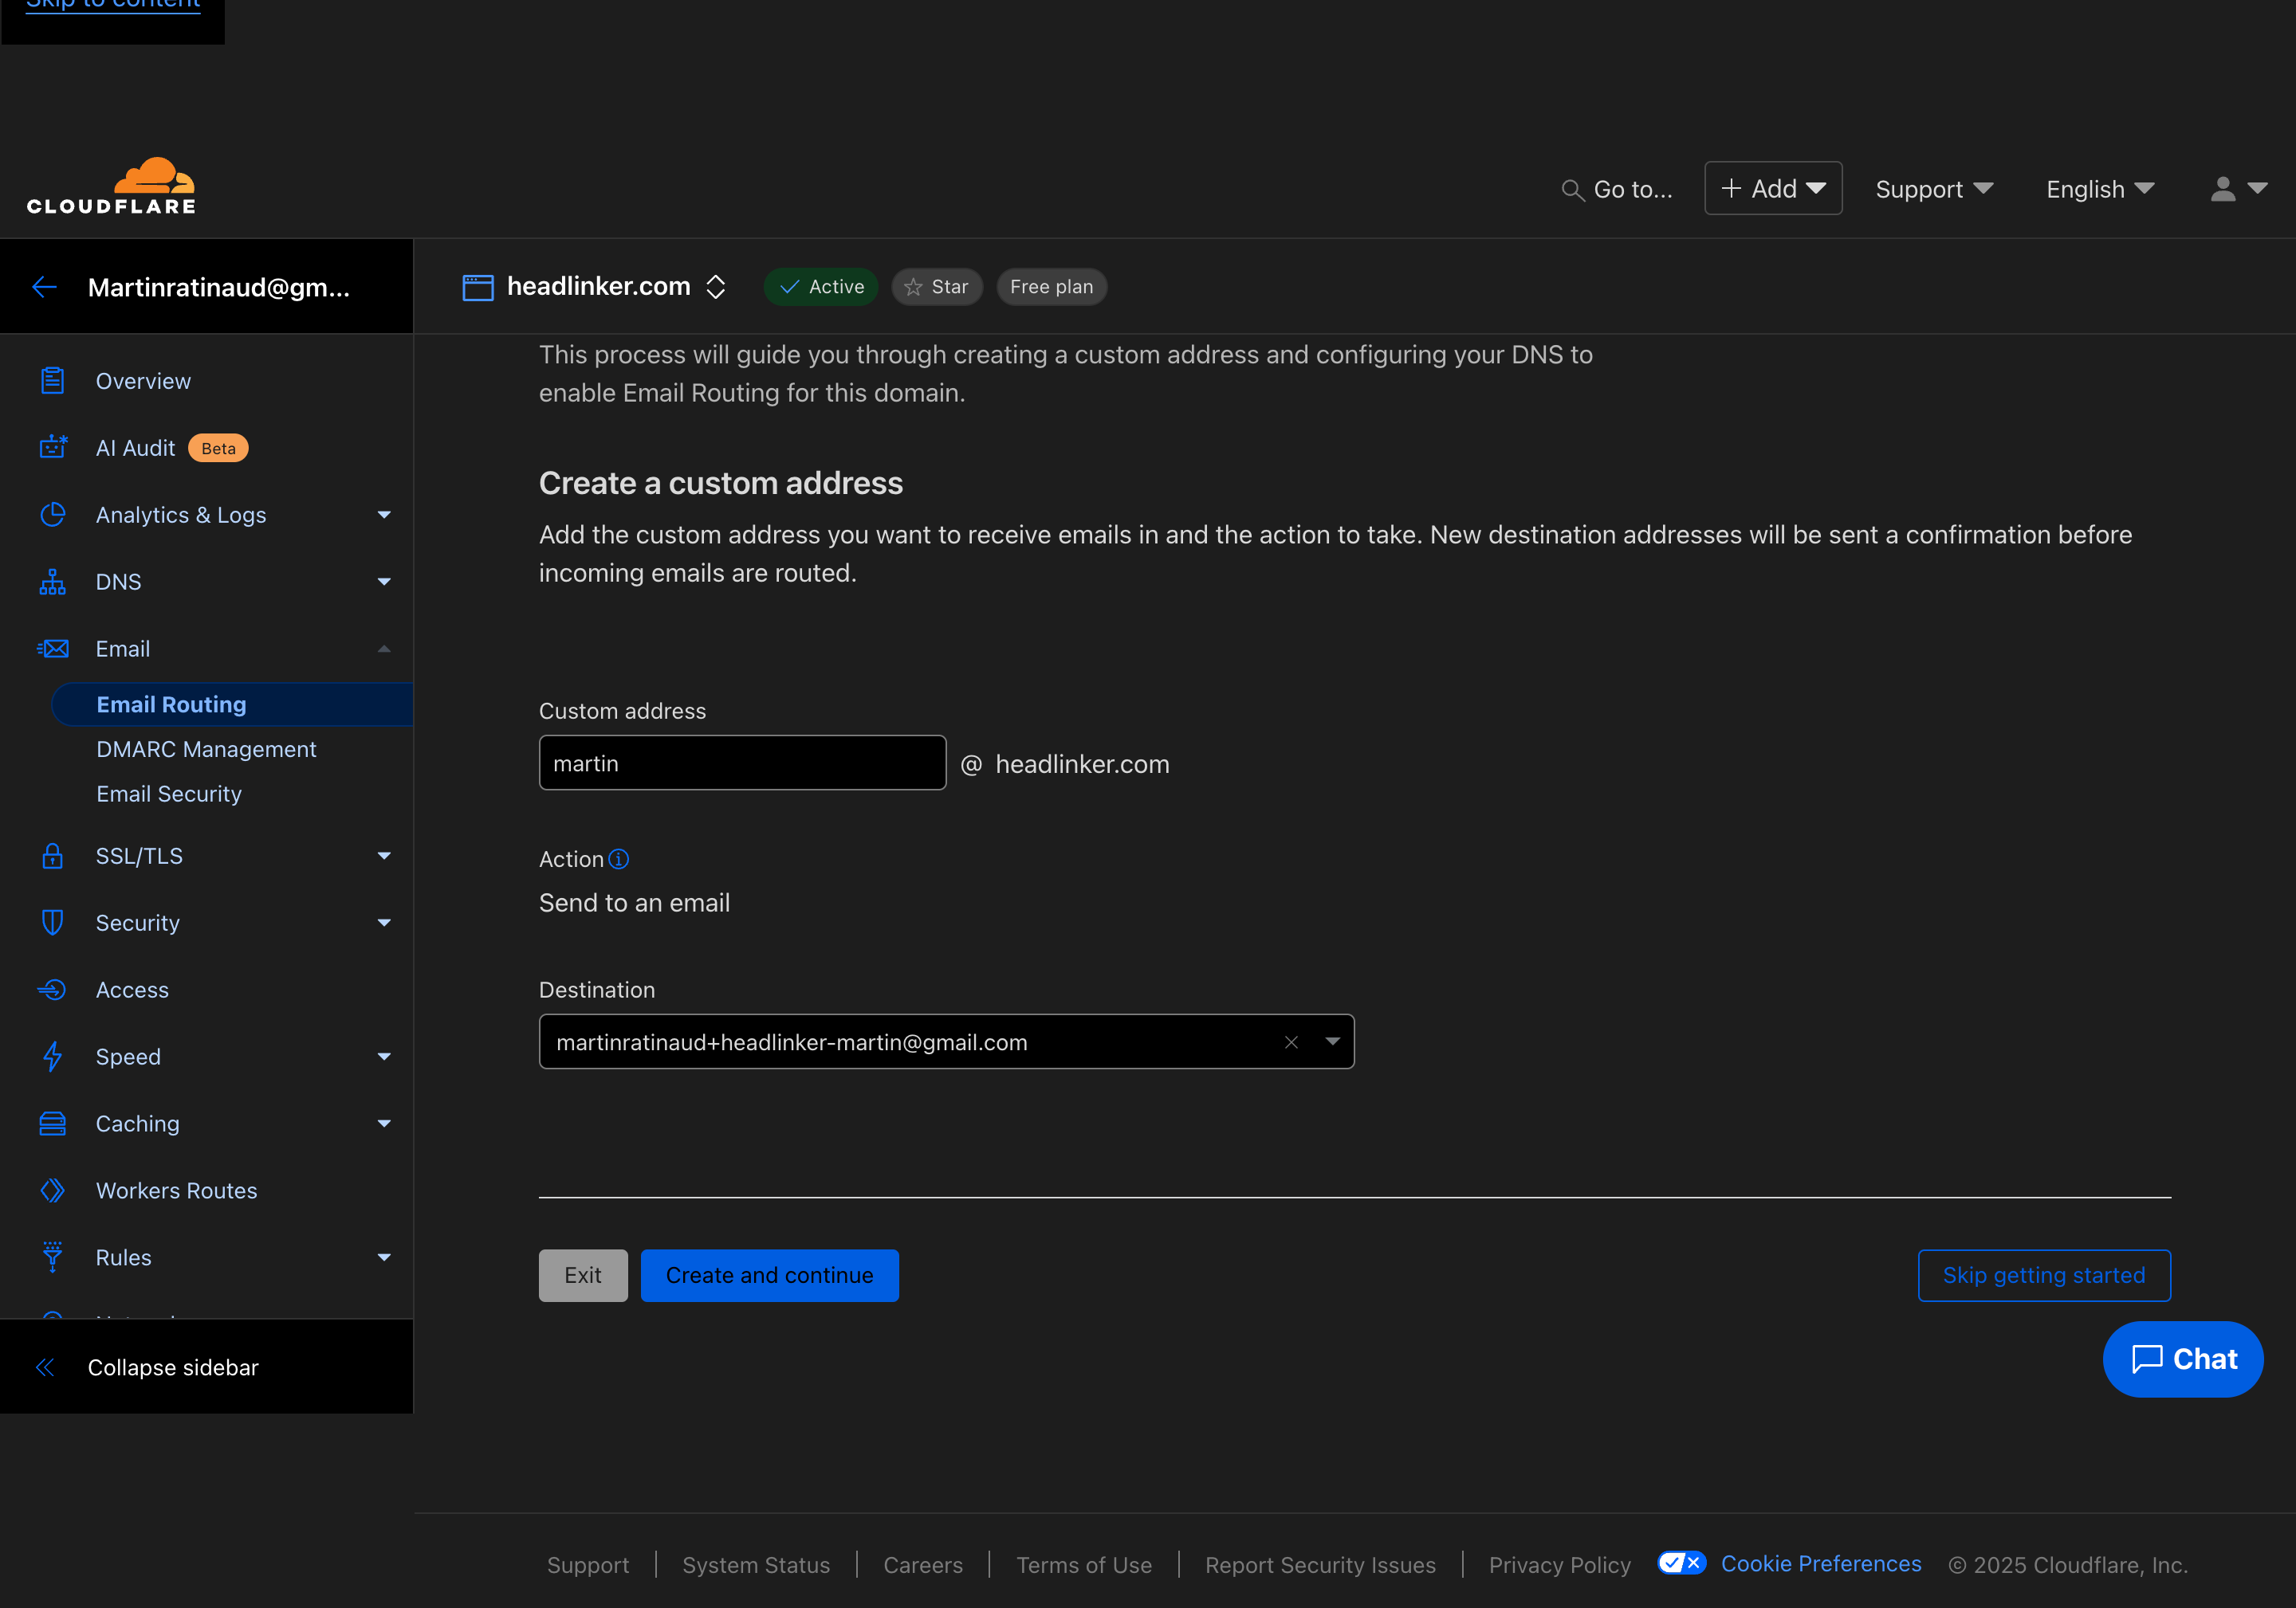
Task: Click the AI Audit robot icon
Action: 52,448
